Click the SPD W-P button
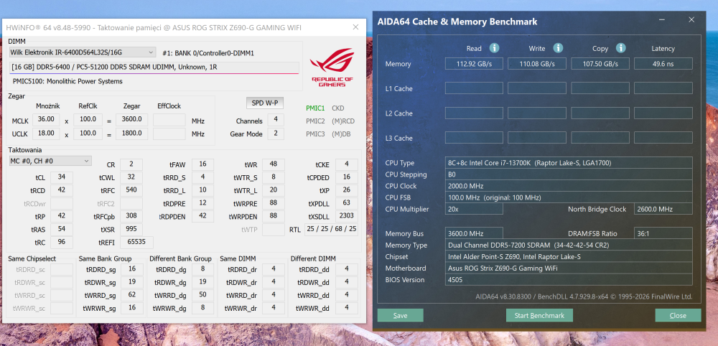 [265, 103]
